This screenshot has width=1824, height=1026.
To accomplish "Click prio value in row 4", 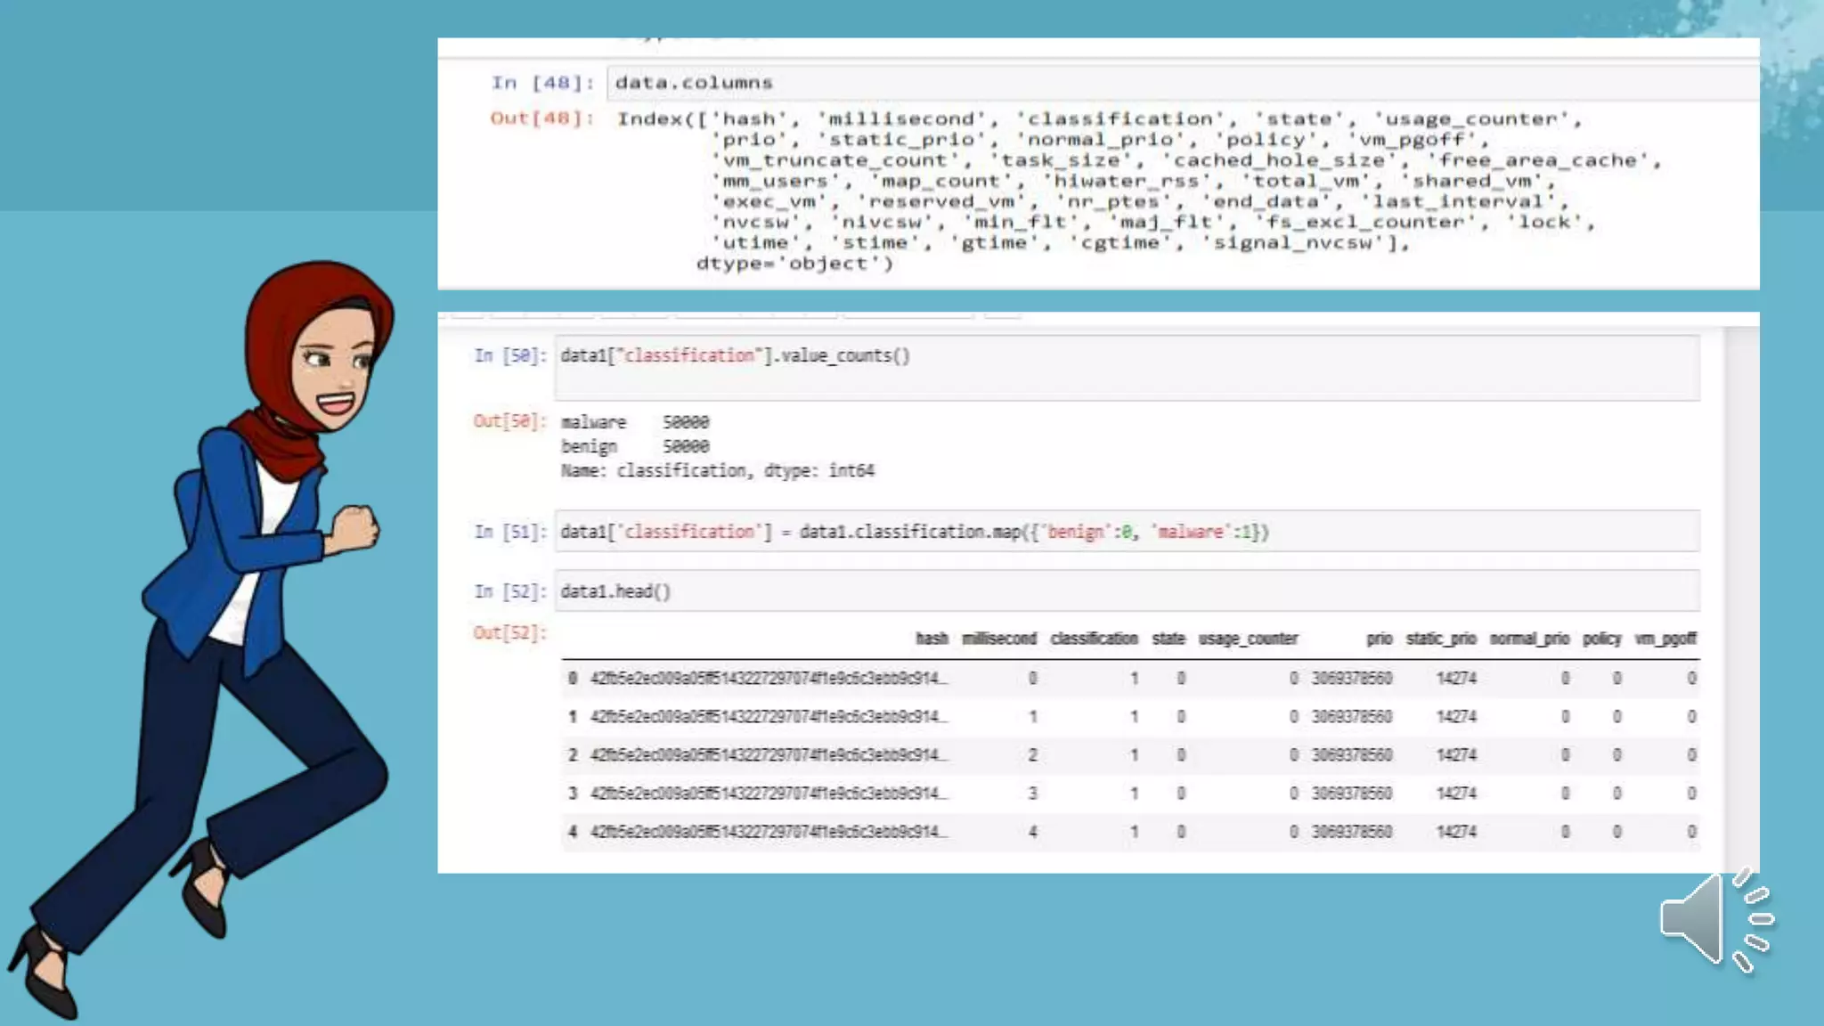I will pos(1350,832).
